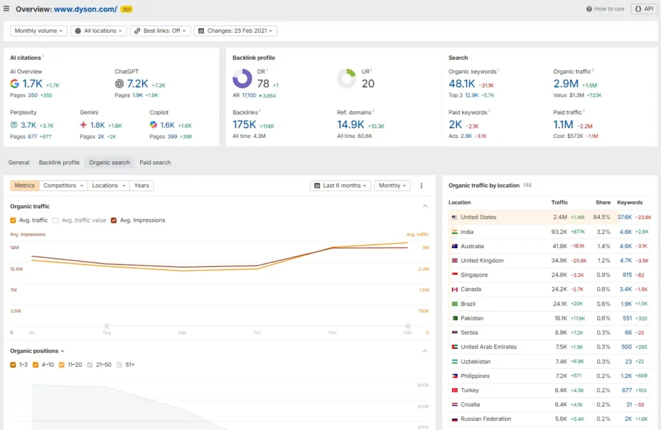This screenshot has width=661, height=430.
Task: Open the three-dot options menu beside Monthly dropdown
Action: tap(422, 186)
